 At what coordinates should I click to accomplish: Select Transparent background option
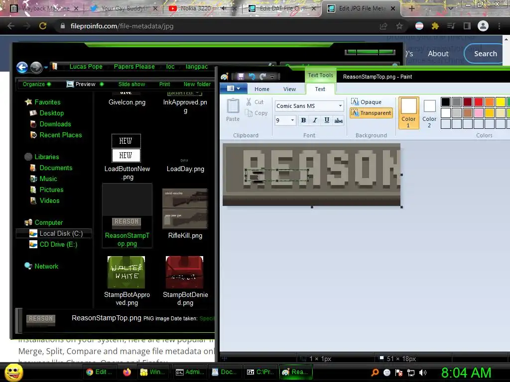(371, 113)
